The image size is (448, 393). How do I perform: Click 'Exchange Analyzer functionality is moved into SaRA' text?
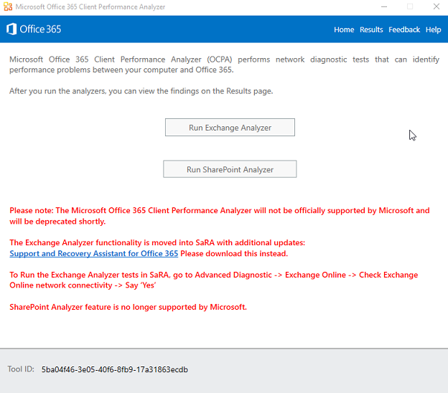(157, 242)
